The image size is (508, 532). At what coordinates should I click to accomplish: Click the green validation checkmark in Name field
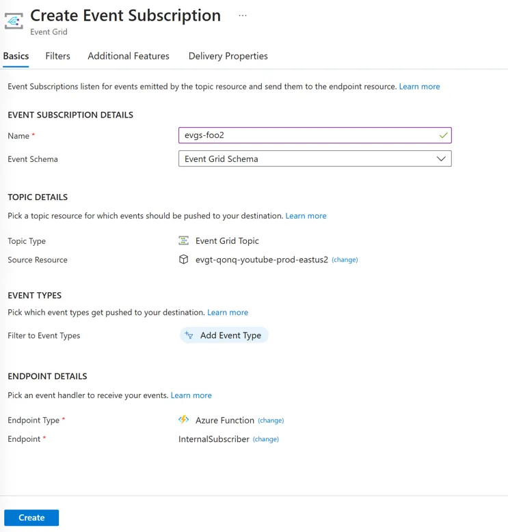coord(443,135)
